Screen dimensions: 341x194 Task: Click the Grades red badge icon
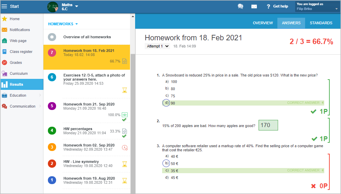click(x=4, y=63)
